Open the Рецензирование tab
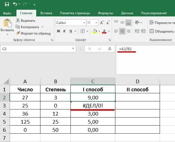This screenshot has height=142, width=175. tap(154, 13)
